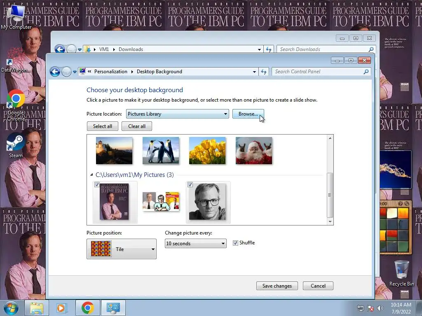This screenshot has height=316, width=422.
Task: Select the penguins picture thumbnail
Action: click(161, 151)
